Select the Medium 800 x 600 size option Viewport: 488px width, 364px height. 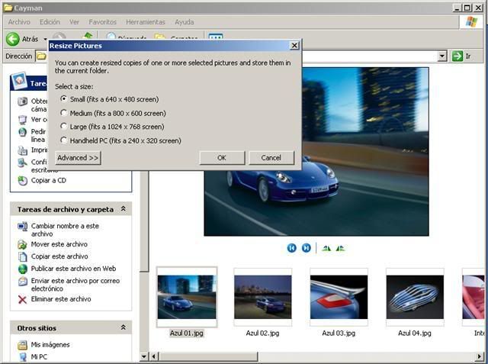click(63, 113)
